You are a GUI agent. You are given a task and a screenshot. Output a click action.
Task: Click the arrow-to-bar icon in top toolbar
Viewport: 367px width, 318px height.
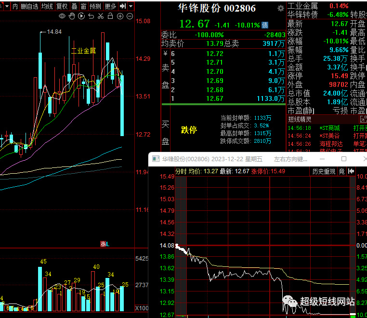click(x=123, y=6)
